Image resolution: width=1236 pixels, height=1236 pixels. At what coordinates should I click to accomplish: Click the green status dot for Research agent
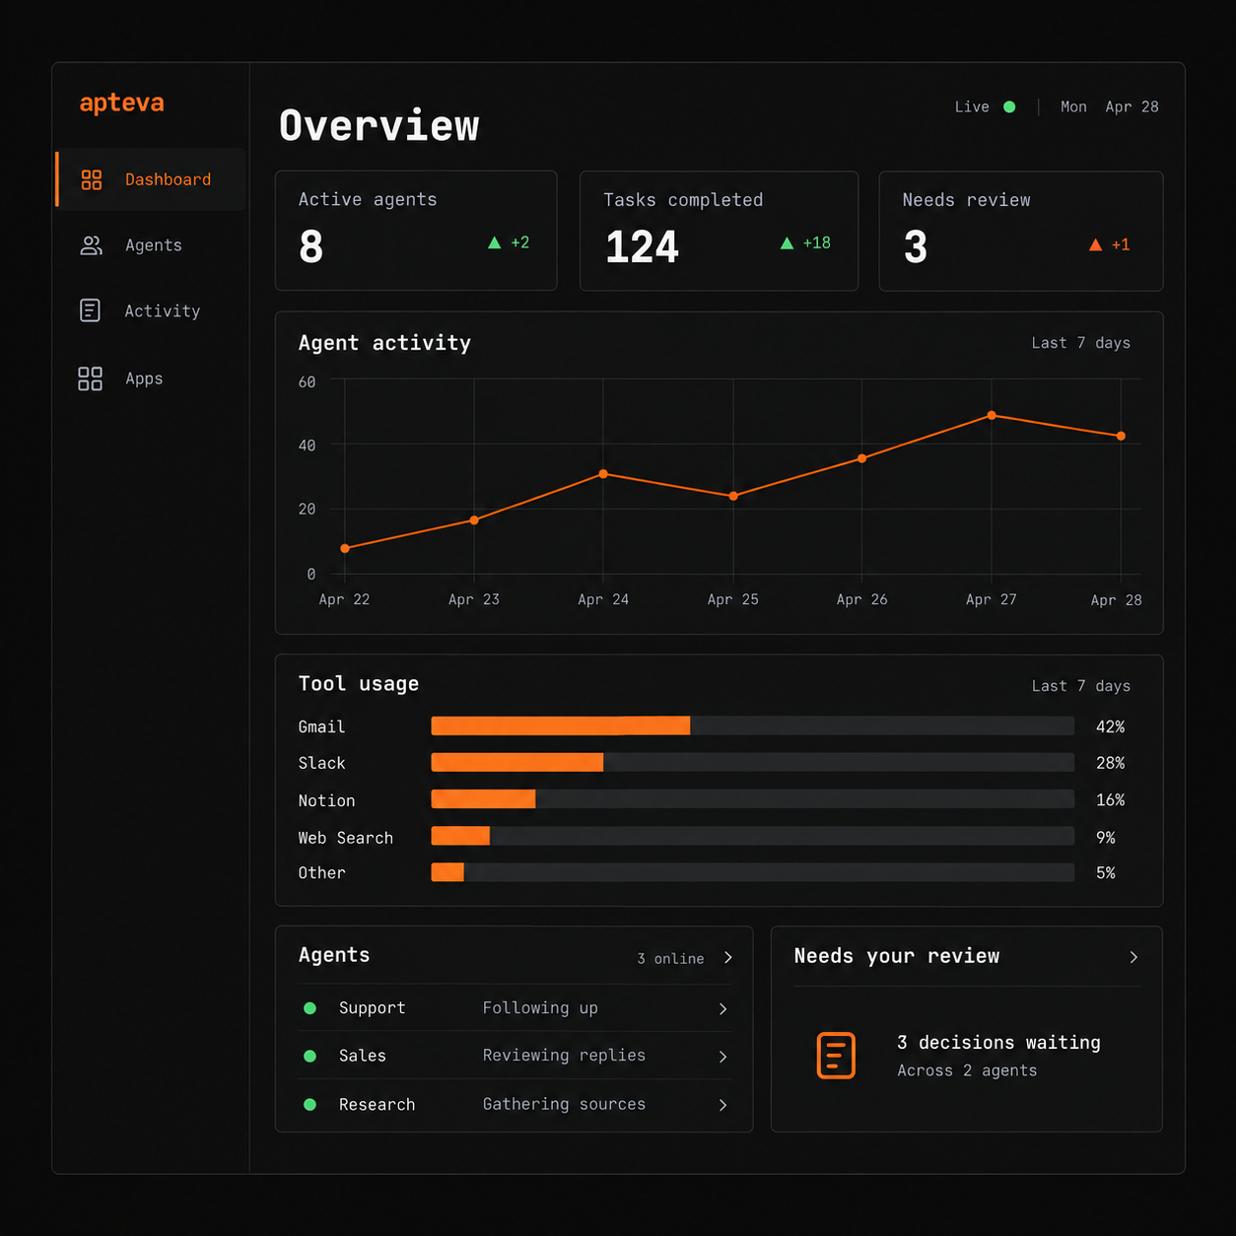click(x=309, y=1105)
